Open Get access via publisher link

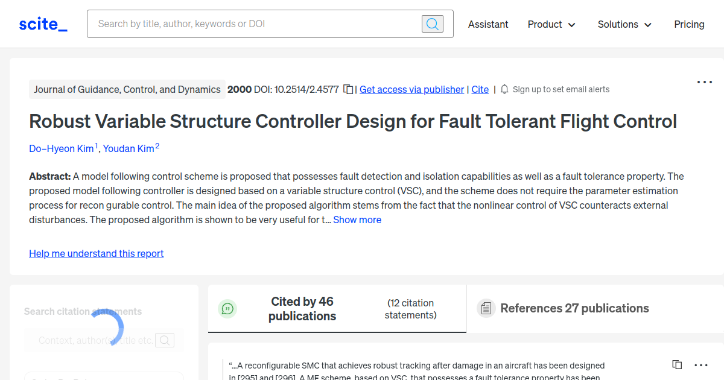pyautogui.click(x=411, y=89)
